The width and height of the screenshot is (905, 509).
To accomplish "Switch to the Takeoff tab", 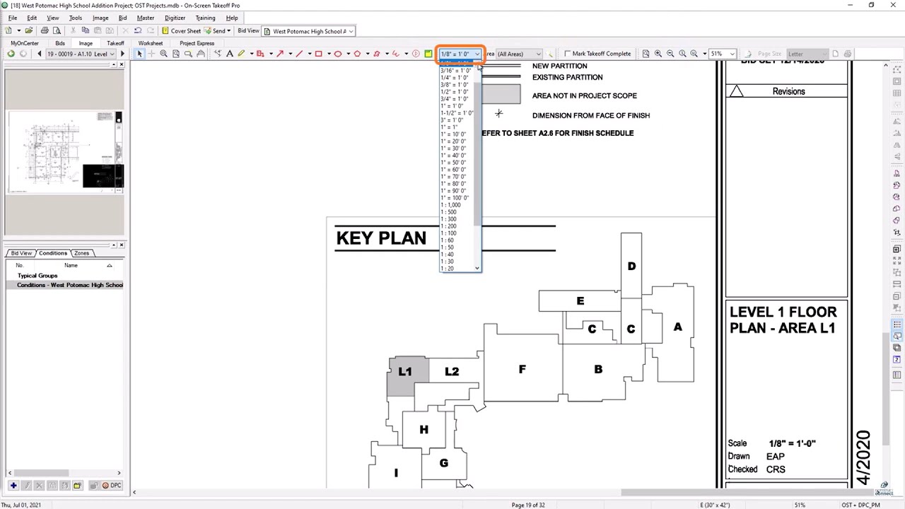I will click(115, 43).
